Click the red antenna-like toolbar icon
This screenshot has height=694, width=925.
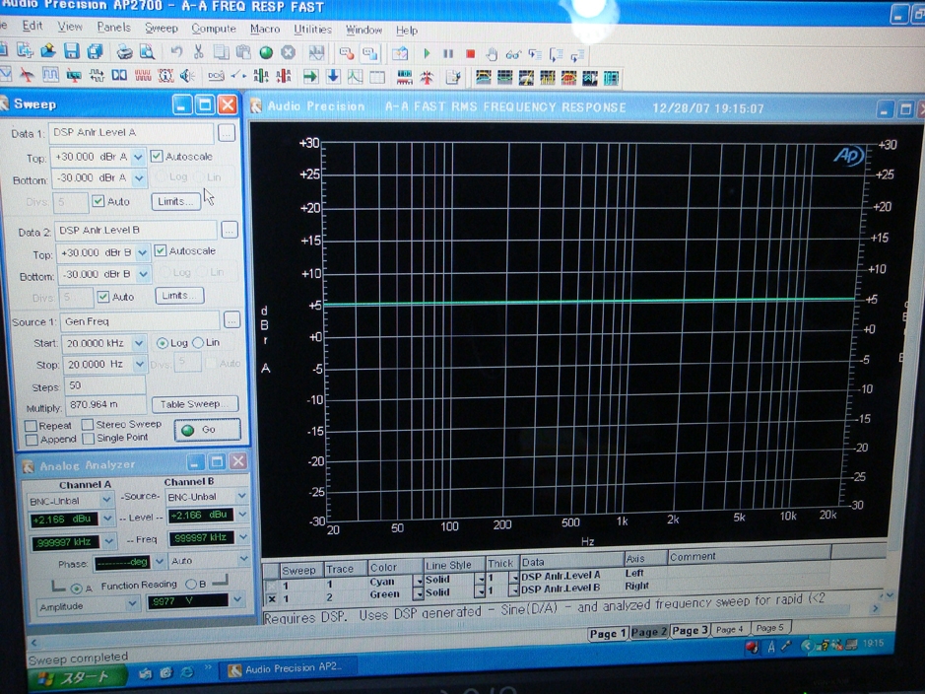pyautogui.click(x=427, y=77)
